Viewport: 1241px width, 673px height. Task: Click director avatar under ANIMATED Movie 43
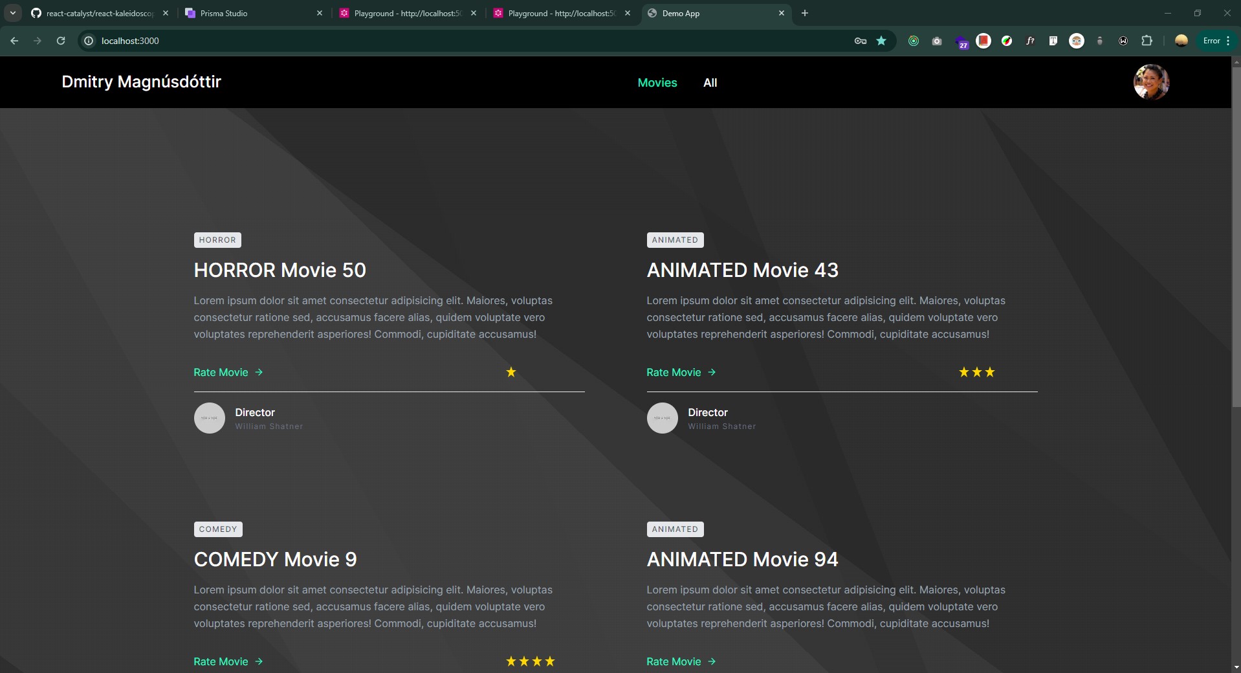tap(663, 418)
